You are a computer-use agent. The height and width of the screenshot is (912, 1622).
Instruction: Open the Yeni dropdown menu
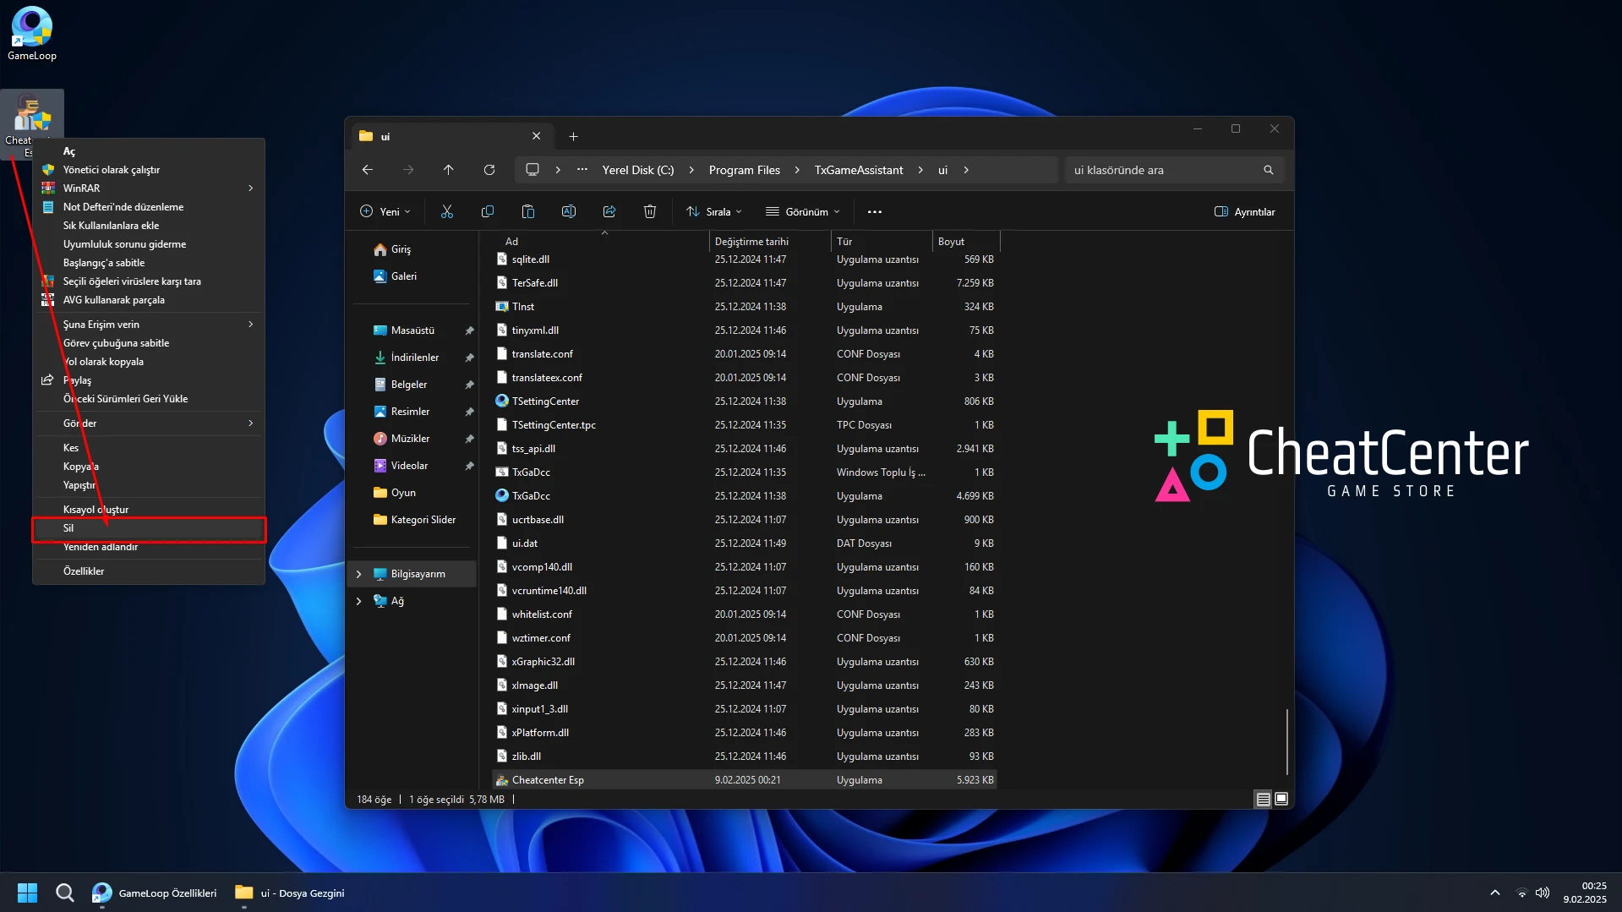(385, 211)
